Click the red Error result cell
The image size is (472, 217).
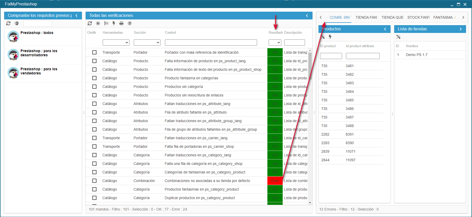(275, 181)
